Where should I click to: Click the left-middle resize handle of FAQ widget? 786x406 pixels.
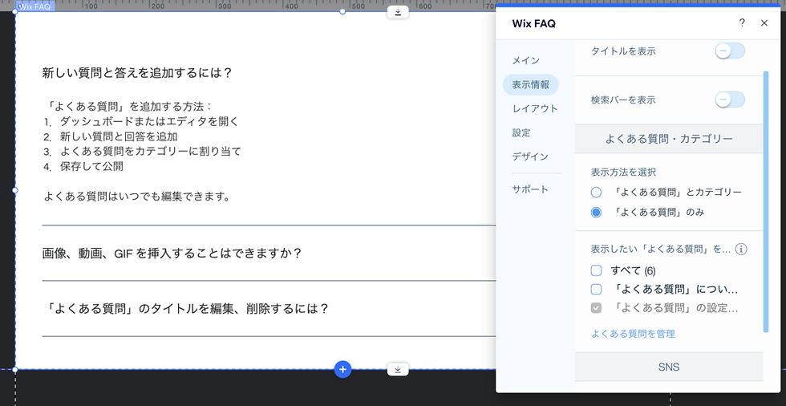(x=15, y=190)
